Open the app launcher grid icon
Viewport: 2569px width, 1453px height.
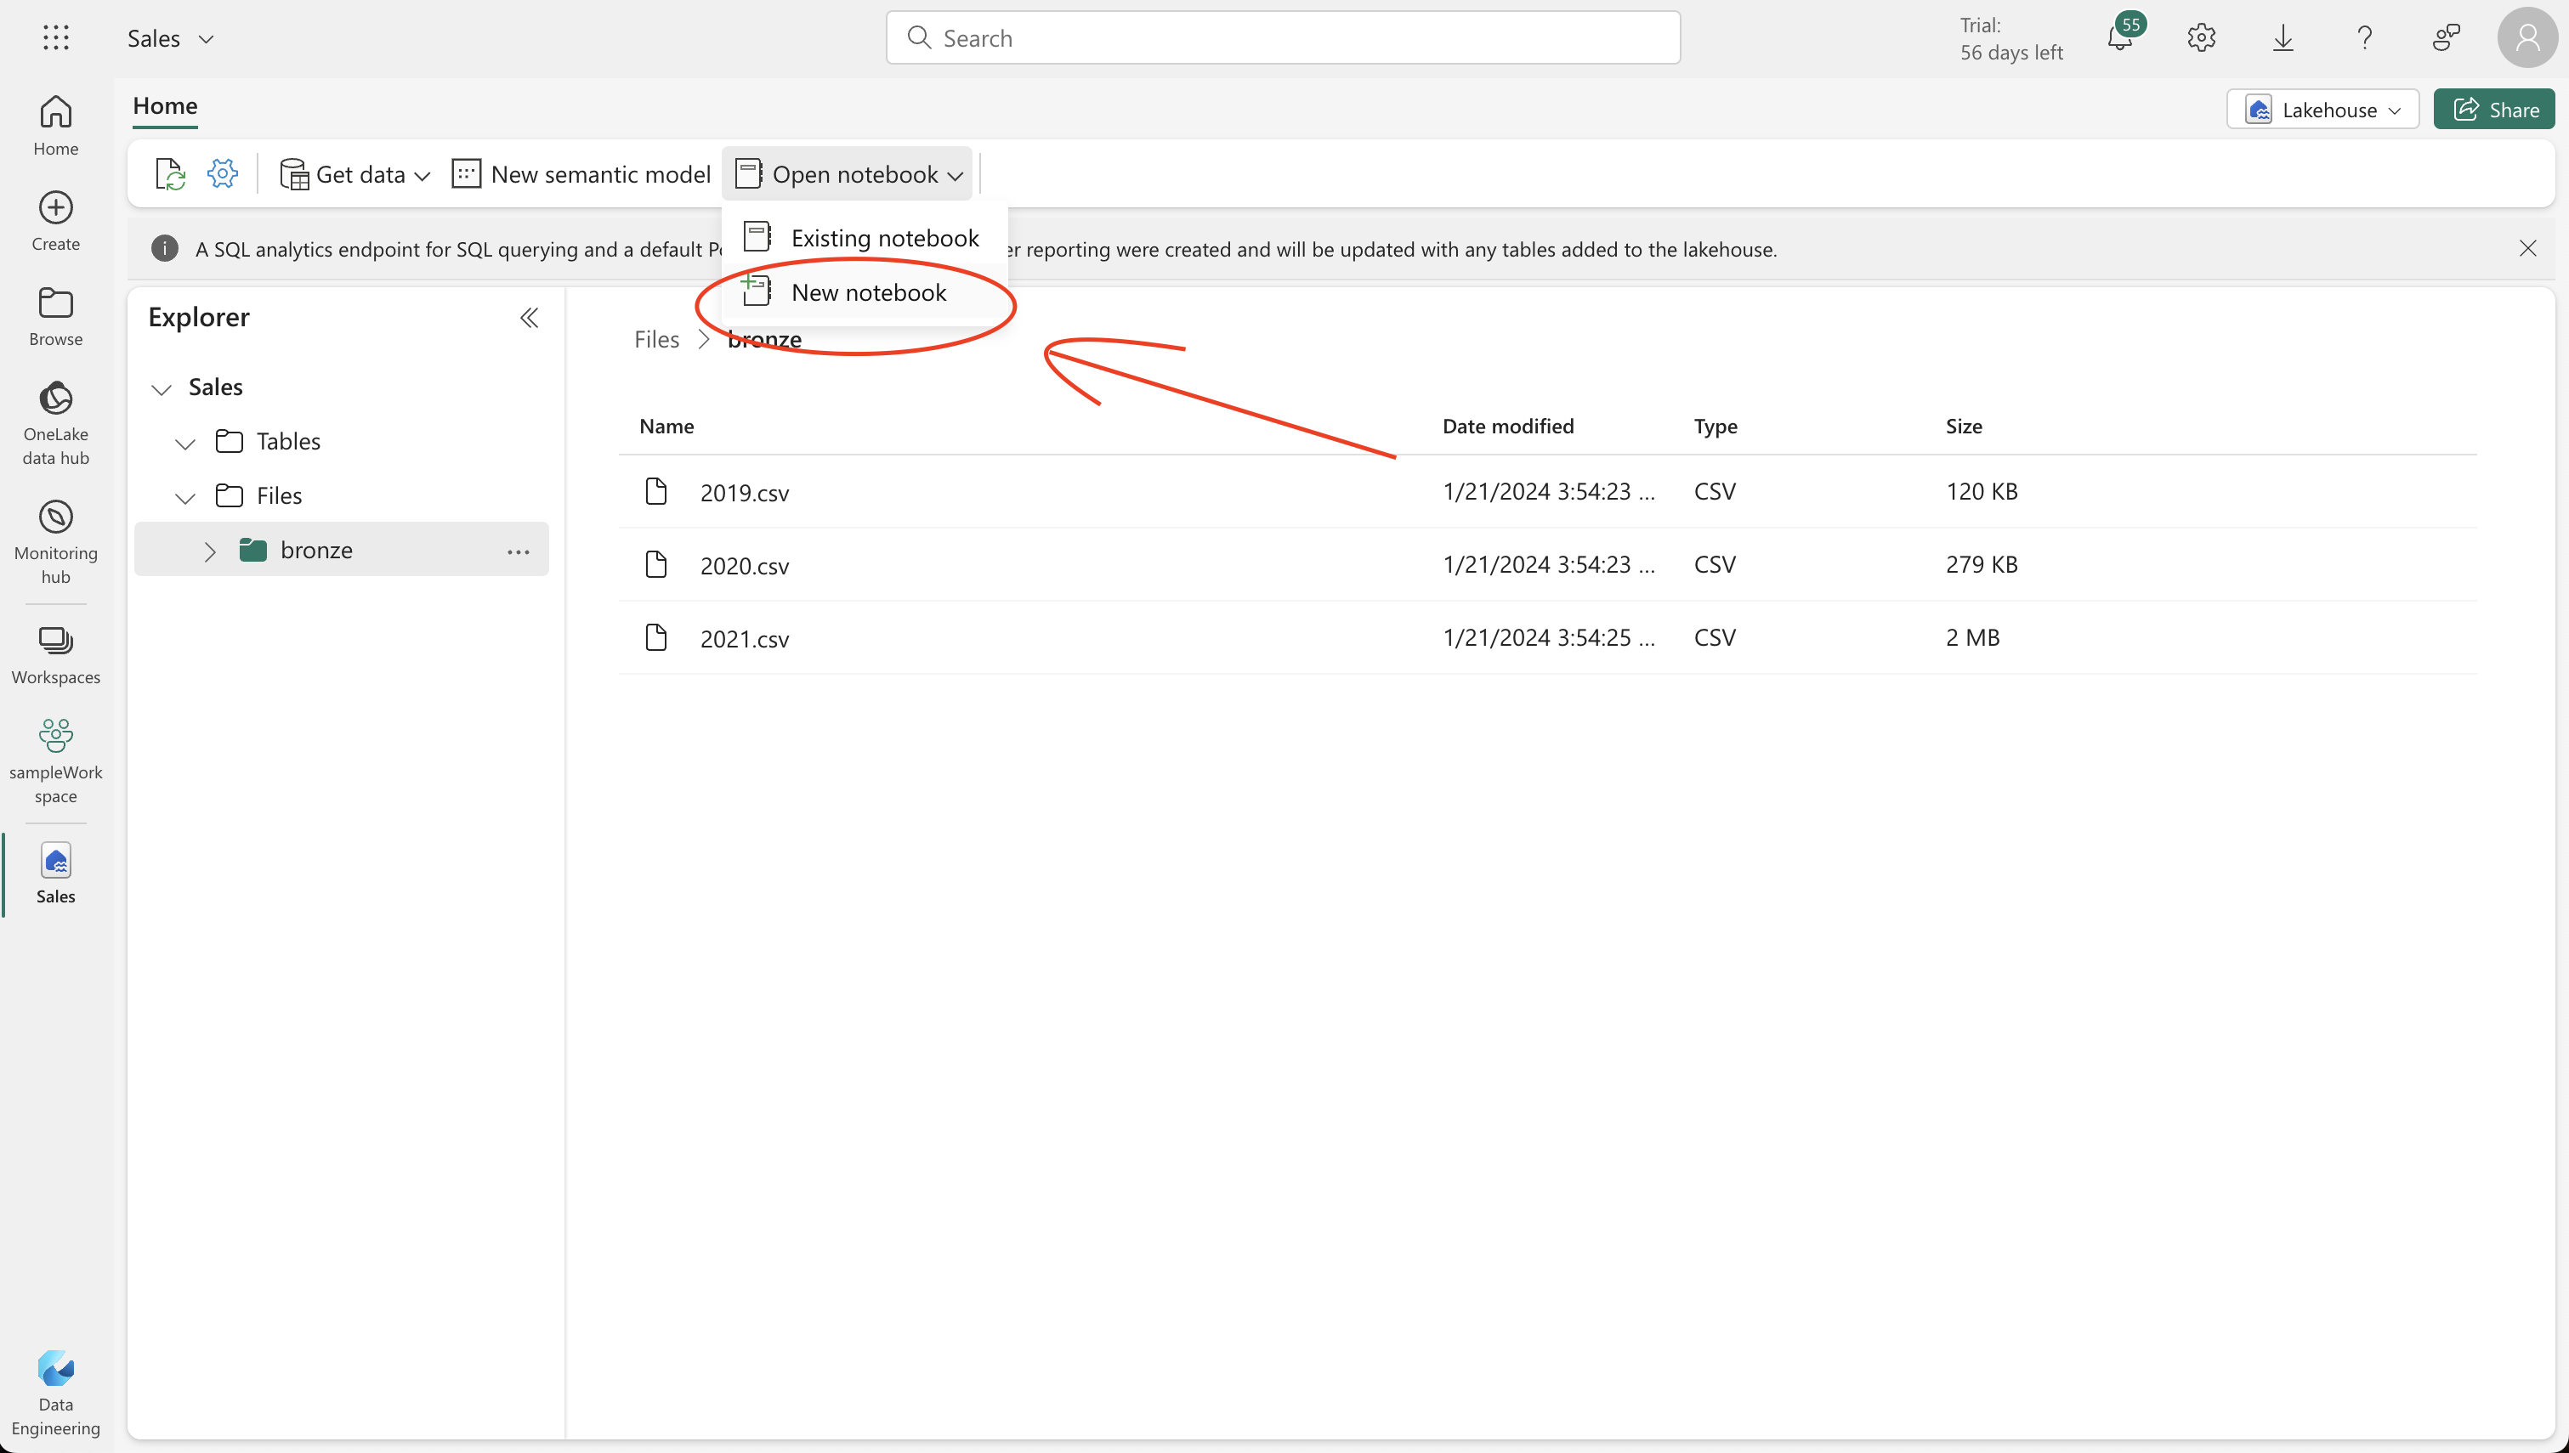click(56, 38)
